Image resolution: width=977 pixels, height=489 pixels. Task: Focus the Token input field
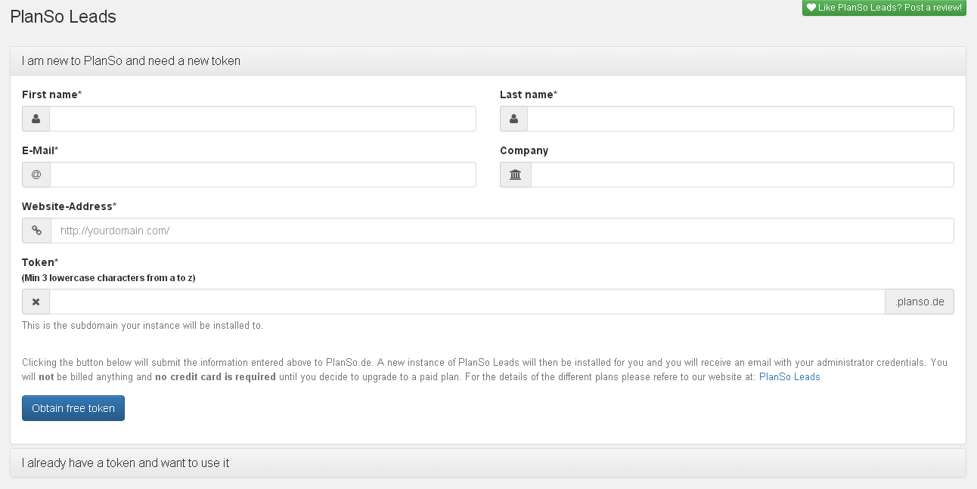(467, 302)
